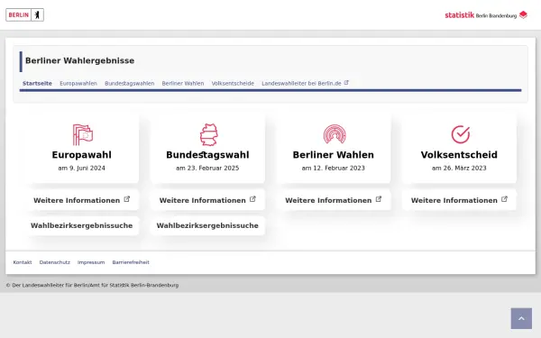Click the Europawahl flags icon
This screenshot has height=338, width=541.
coord(83,134)
